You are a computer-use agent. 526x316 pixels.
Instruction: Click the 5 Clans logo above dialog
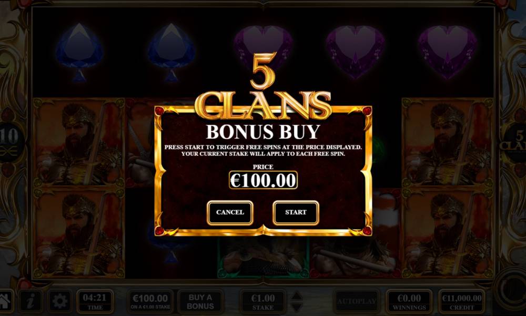(x=264, y=87)
